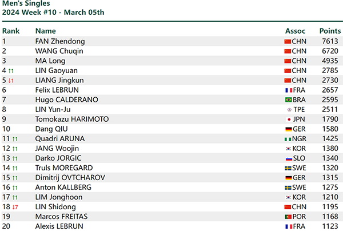
Task: Click the red down-7 arrow beside rank 18
Action: pos(15,207)
